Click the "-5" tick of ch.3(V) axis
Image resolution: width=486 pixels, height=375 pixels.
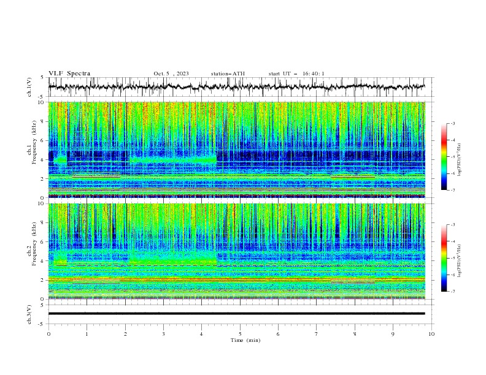[41, 324]
